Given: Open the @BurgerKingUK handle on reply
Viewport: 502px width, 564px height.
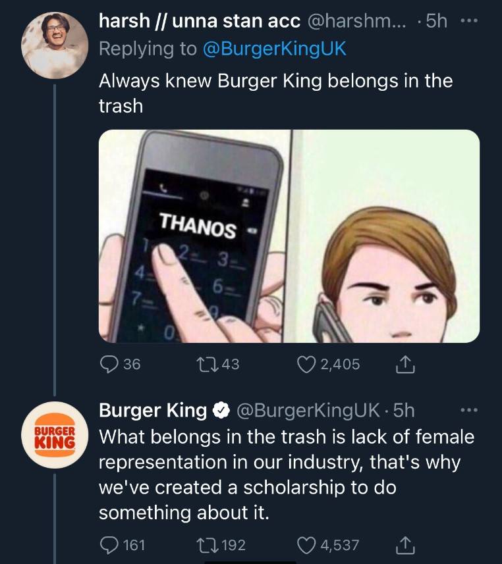Looking at the screenshot, I should tap(308, 411).
